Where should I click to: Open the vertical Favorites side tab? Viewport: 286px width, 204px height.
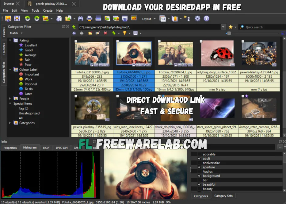4,49
